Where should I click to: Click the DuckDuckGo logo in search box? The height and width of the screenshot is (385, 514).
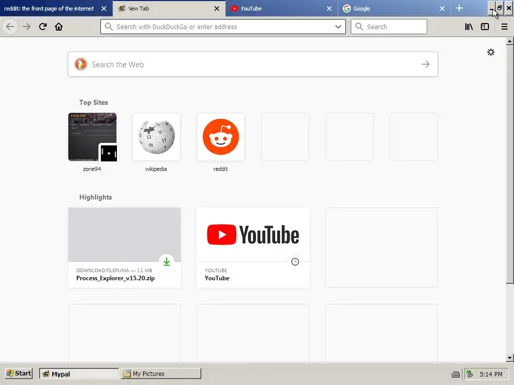point(81,64)
